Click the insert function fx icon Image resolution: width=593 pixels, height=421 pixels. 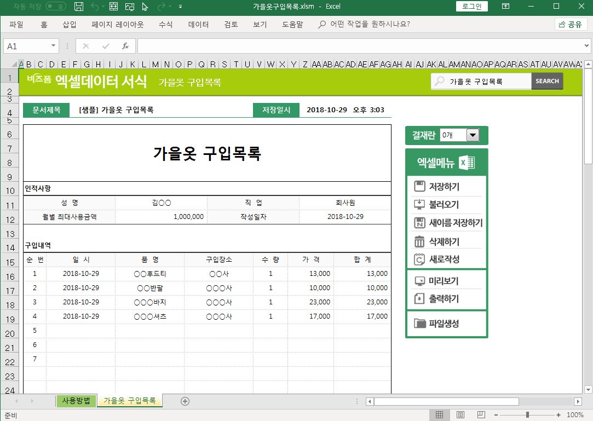coord(125,46)
